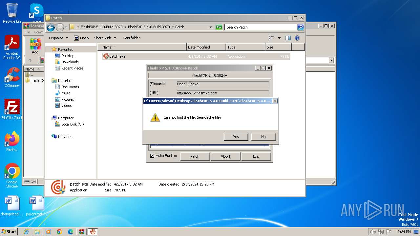Sort by Size column header
Screen dimensions: 420x236
(x=278, y=47)
